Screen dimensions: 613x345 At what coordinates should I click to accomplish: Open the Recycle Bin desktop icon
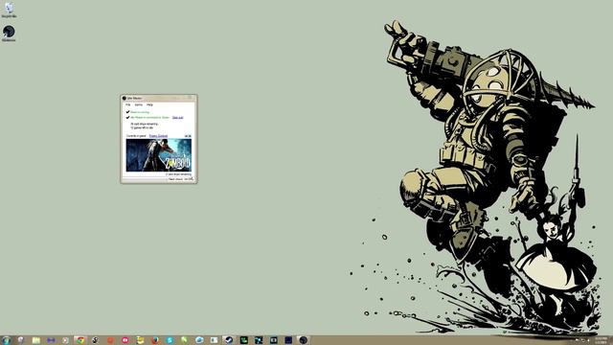point(9,10)
